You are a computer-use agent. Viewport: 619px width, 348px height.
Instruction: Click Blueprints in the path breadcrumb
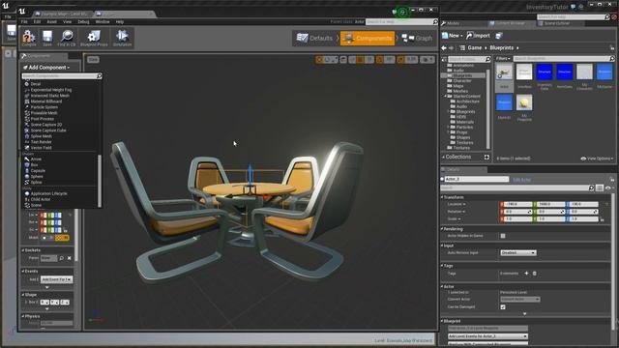pos(502,47)
